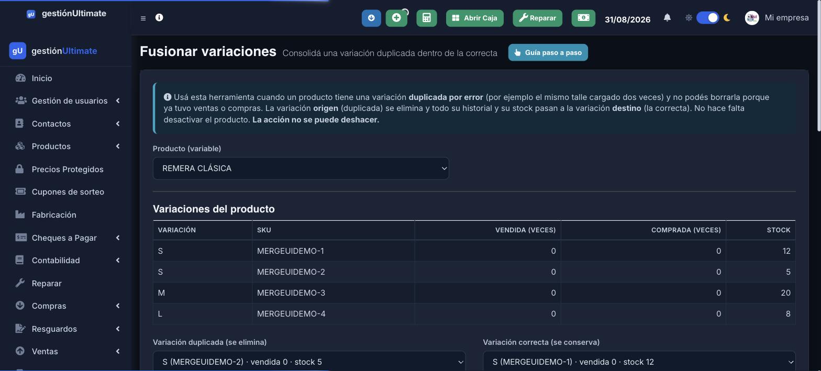
Task: Click the Contabilidad book icon
Action: point(20,260)
